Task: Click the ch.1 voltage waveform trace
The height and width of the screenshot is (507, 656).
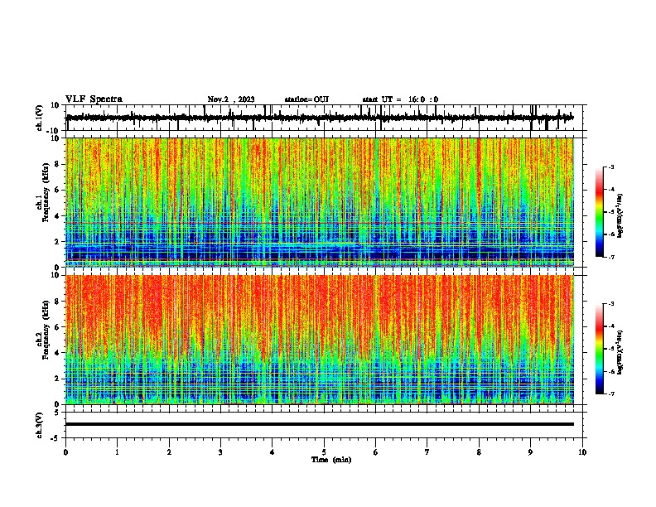Action: [x=320, y=118]
